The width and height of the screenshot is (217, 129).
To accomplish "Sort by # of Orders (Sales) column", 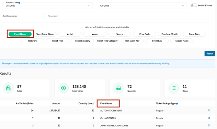I will [25, 103].
